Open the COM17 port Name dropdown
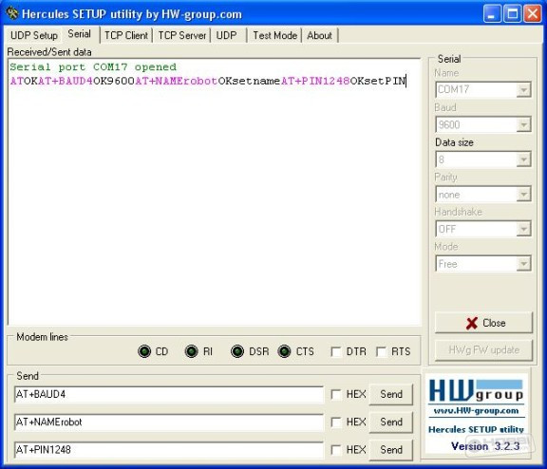Viewport: 547px width, 469px height. 523,90
